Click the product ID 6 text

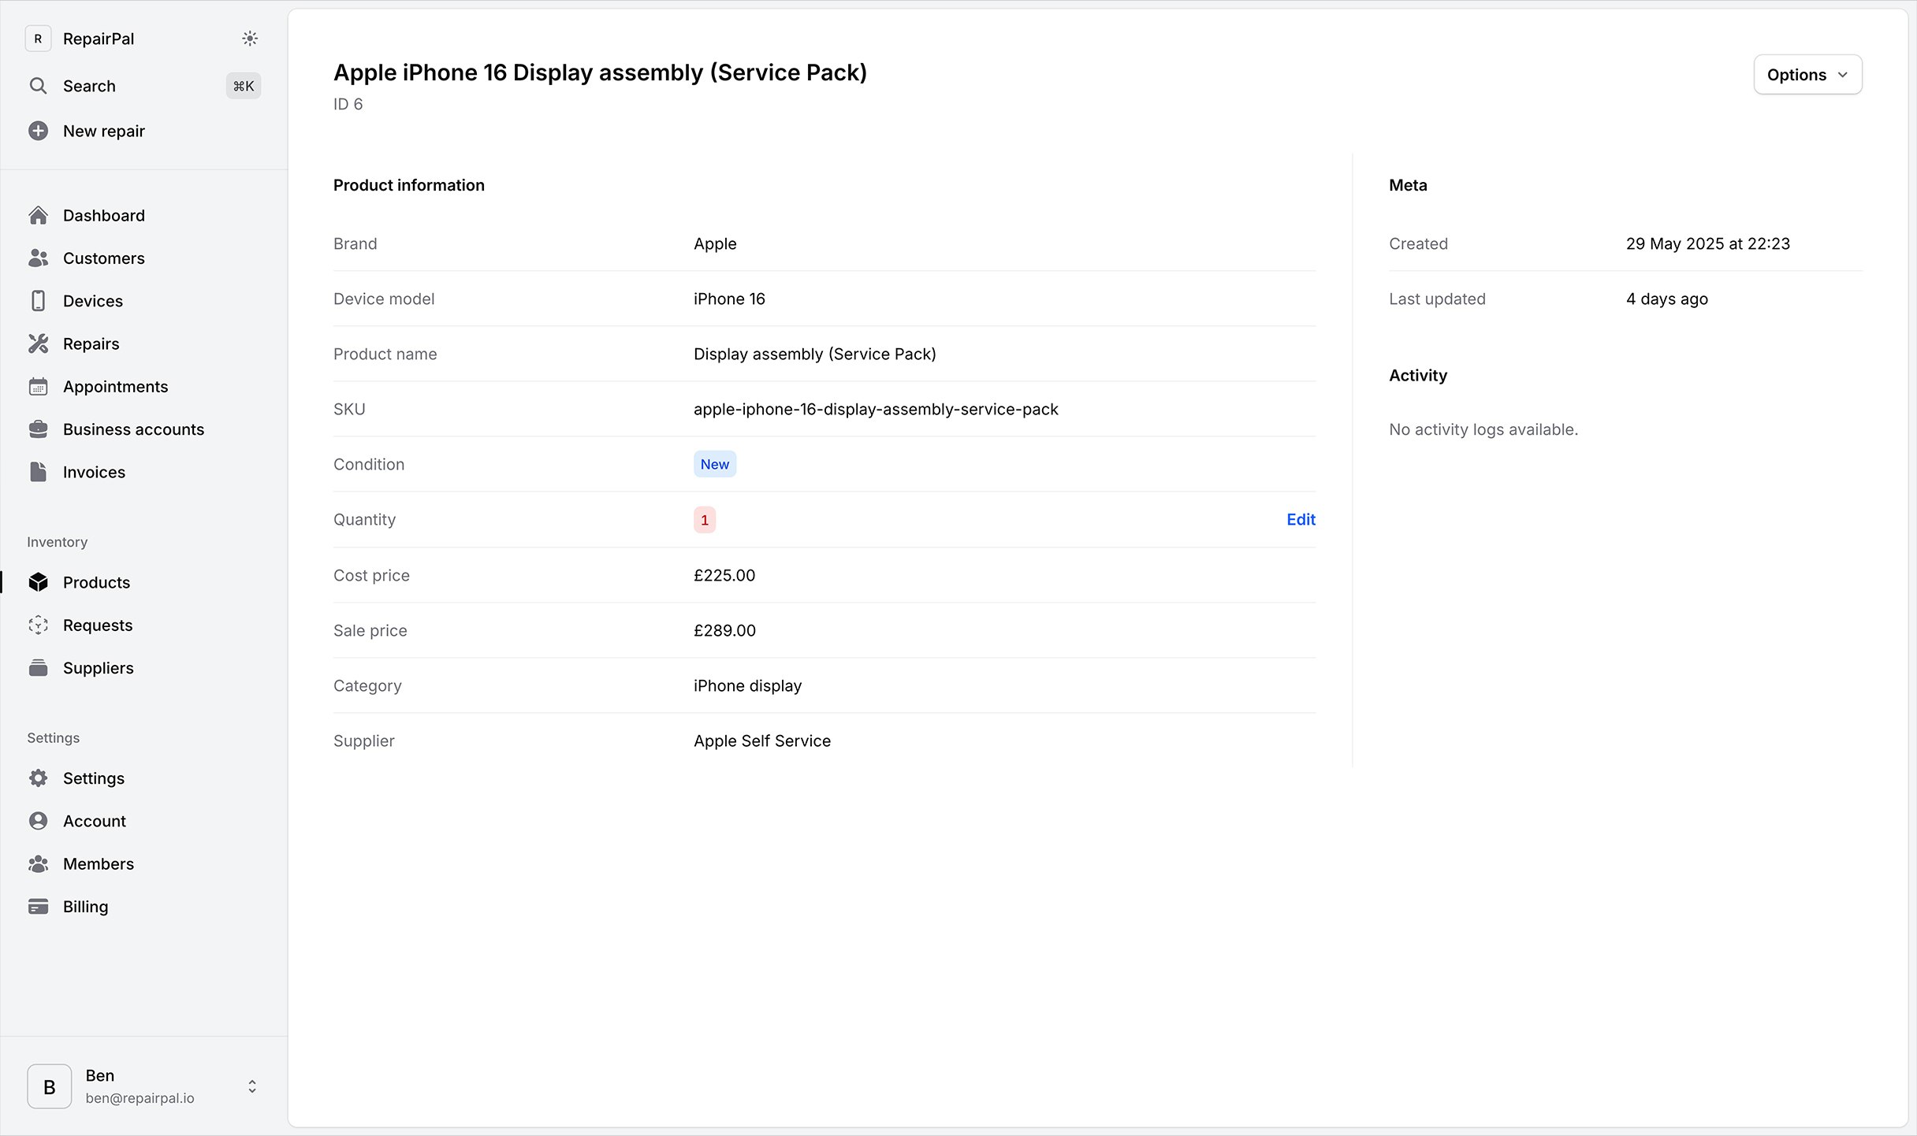(348, 104)
